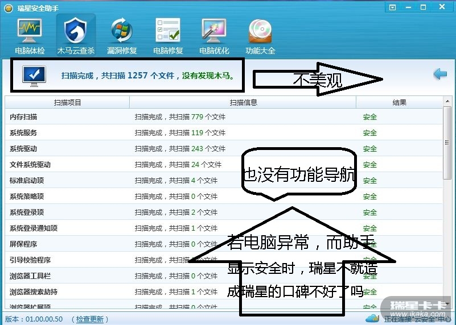Select the 系统登录通知项 row
Image resolution: width=456 pixels, height=325 pixels.
point(223,228)
